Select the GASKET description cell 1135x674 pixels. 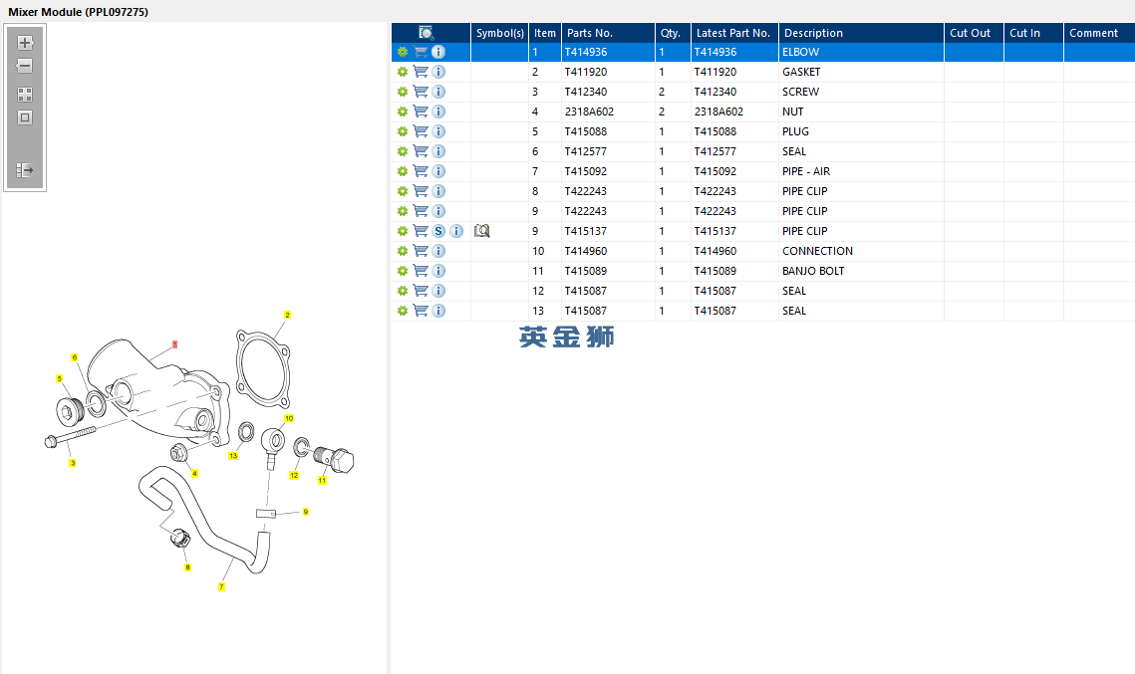tap(861, 72)
